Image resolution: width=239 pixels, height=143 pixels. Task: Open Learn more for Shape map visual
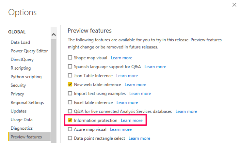121,58
